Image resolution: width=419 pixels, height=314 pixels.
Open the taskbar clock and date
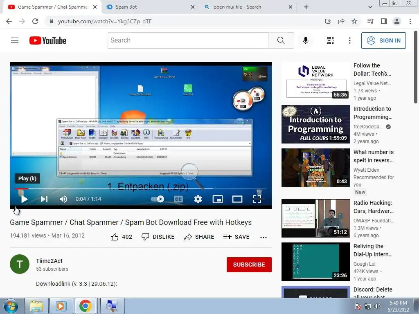click(x=398, y=306)
